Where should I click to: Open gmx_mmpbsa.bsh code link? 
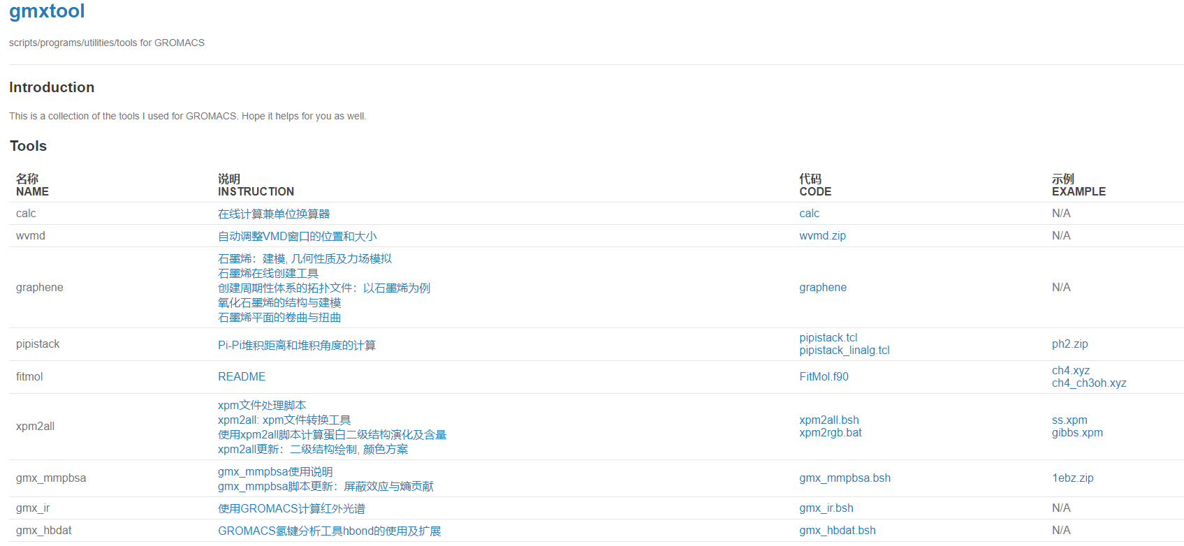point(845,478)
